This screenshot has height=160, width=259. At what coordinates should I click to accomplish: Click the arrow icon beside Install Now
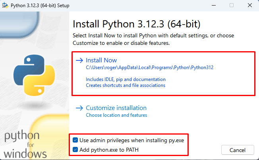tap(79, 60)
